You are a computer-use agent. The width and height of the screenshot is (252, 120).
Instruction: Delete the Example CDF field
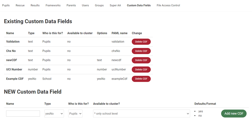[141, 79]
